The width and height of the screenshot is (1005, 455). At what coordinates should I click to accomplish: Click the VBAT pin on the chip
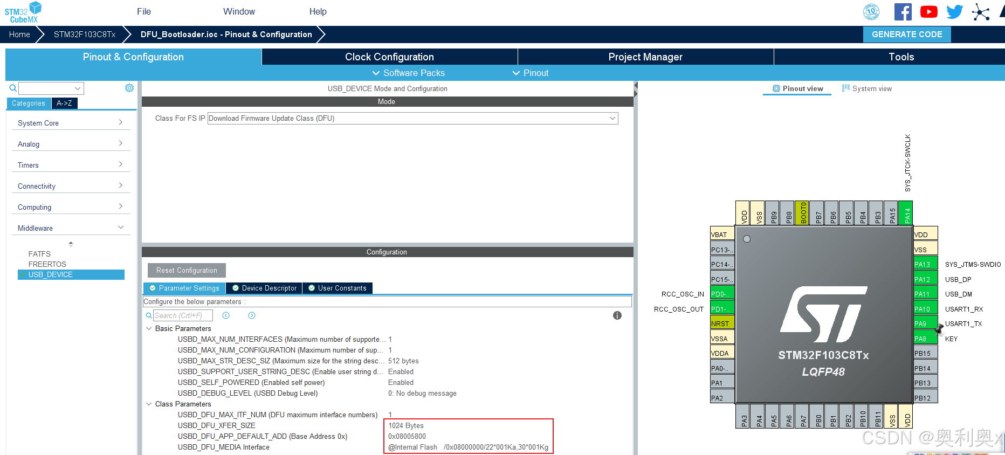(x=722, y=235)
